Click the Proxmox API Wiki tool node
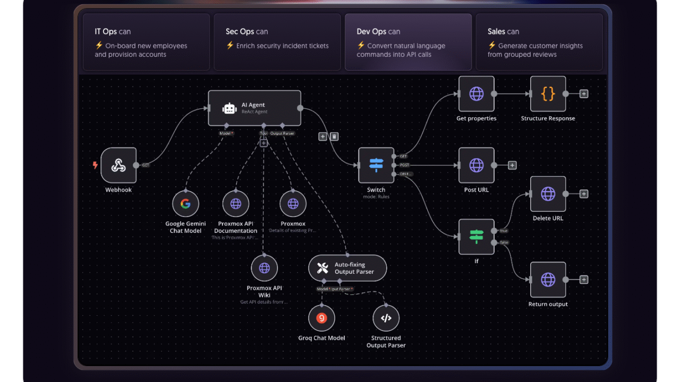 point(264,268)
